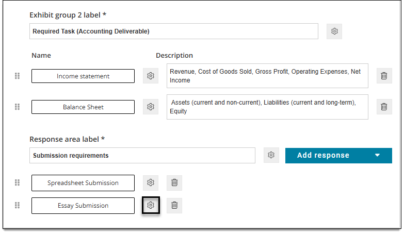Delete the Income statement exhibit row
The image size is (404, 234).
[384, 76]
